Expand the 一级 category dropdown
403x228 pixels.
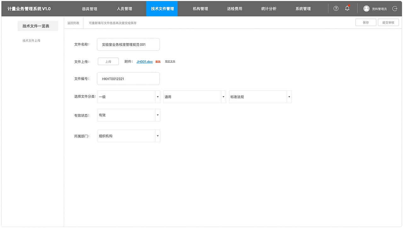point(129,97)
